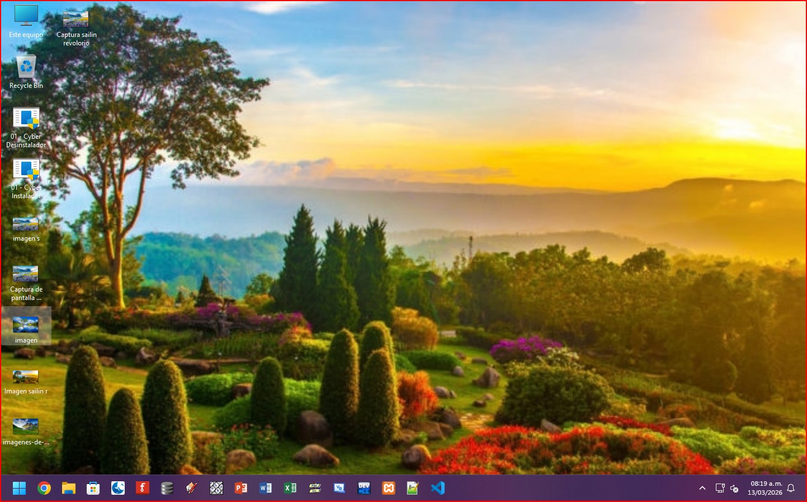The height and width of the screenshot is (502, 807).
Task: Expand the hidden system tray icons chevron
Action: [702, 488]
